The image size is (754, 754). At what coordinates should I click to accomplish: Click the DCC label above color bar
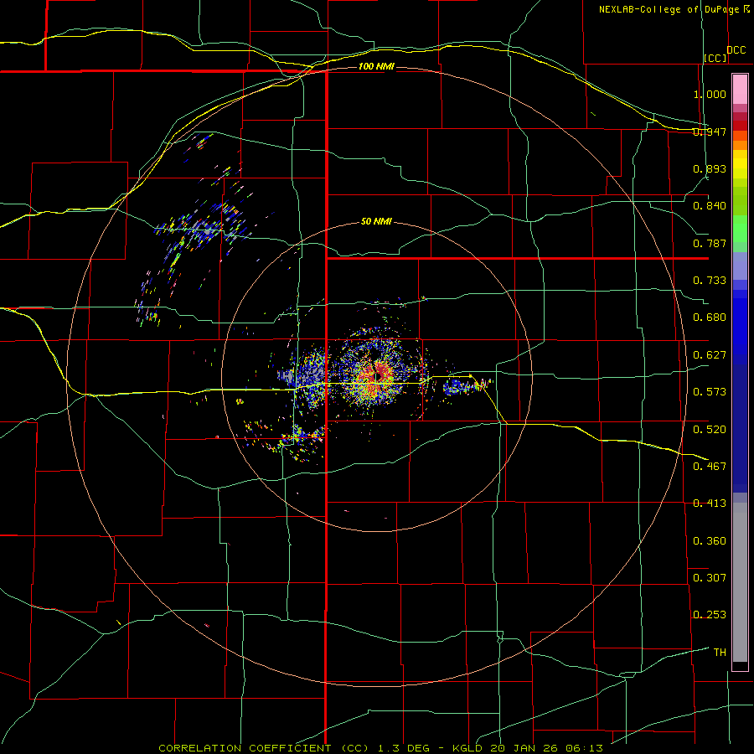736,50
